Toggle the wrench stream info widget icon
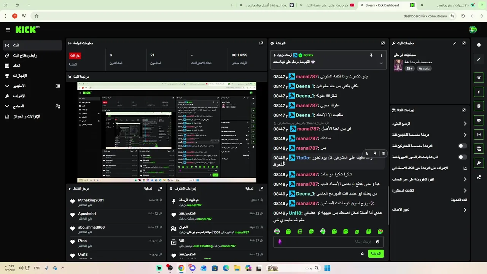Image resolution: width=487 pixels, height=274 pixels. point(479,163)
